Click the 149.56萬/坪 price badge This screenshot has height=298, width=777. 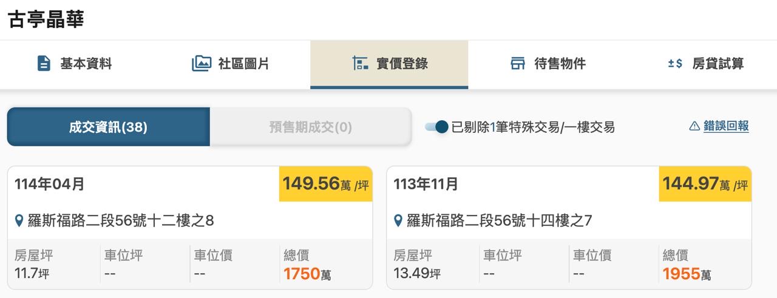326,184
